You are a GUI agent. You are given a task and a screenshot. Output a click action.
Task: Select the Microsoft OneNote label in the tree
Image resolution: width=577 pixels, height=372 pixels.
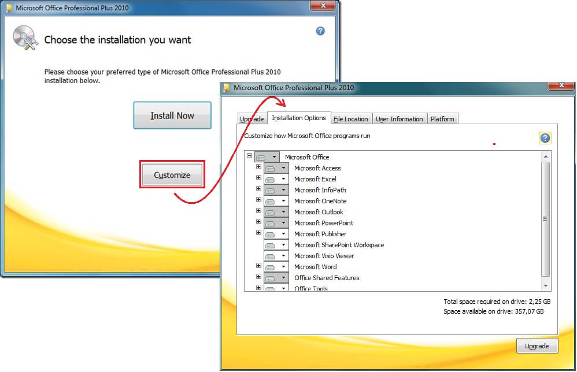point(320,201)
